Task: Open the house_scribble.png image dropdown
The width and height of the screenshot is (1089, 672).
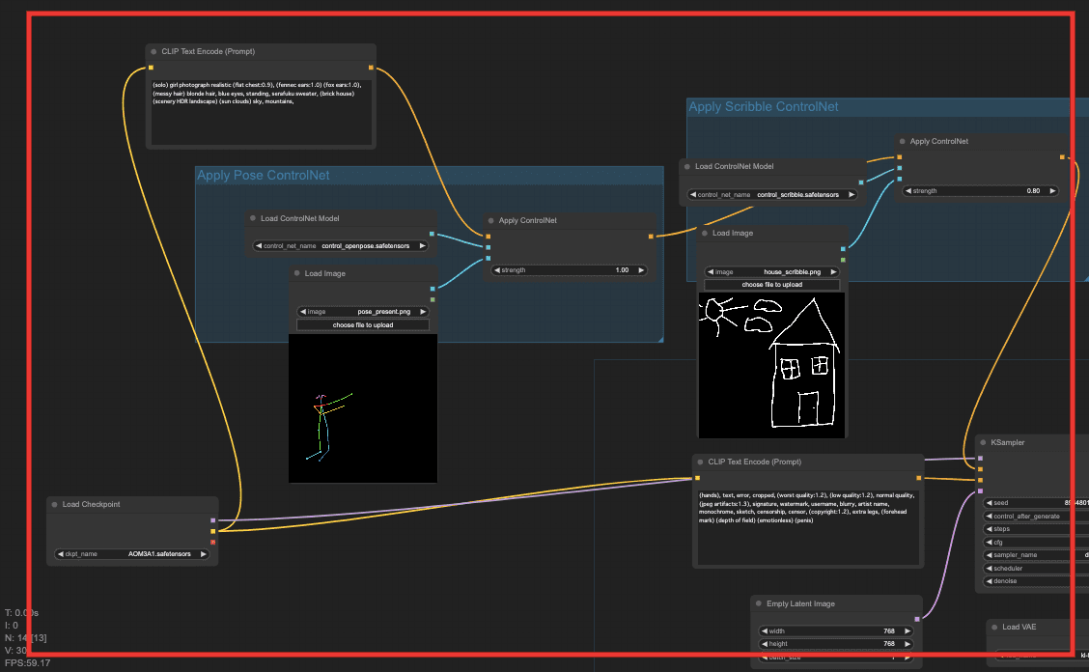Action: (x=772, y=271)
